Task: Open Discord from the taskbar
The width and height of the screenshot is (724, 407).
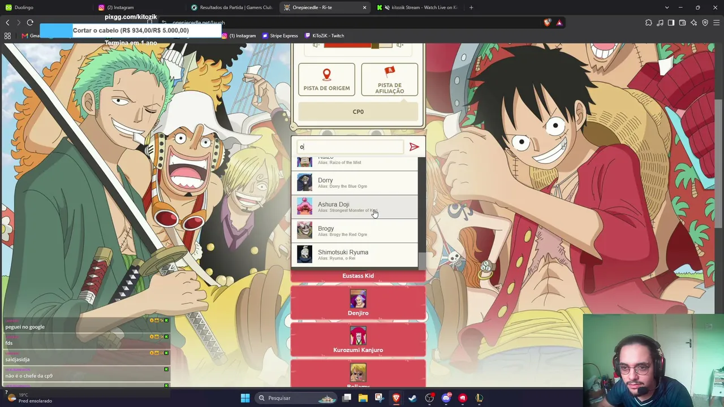Action: click(446, 398)
